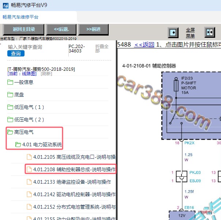Click the [当前：线路图] link
Viewport: 221px width, 220px height.
pos(22,74)
